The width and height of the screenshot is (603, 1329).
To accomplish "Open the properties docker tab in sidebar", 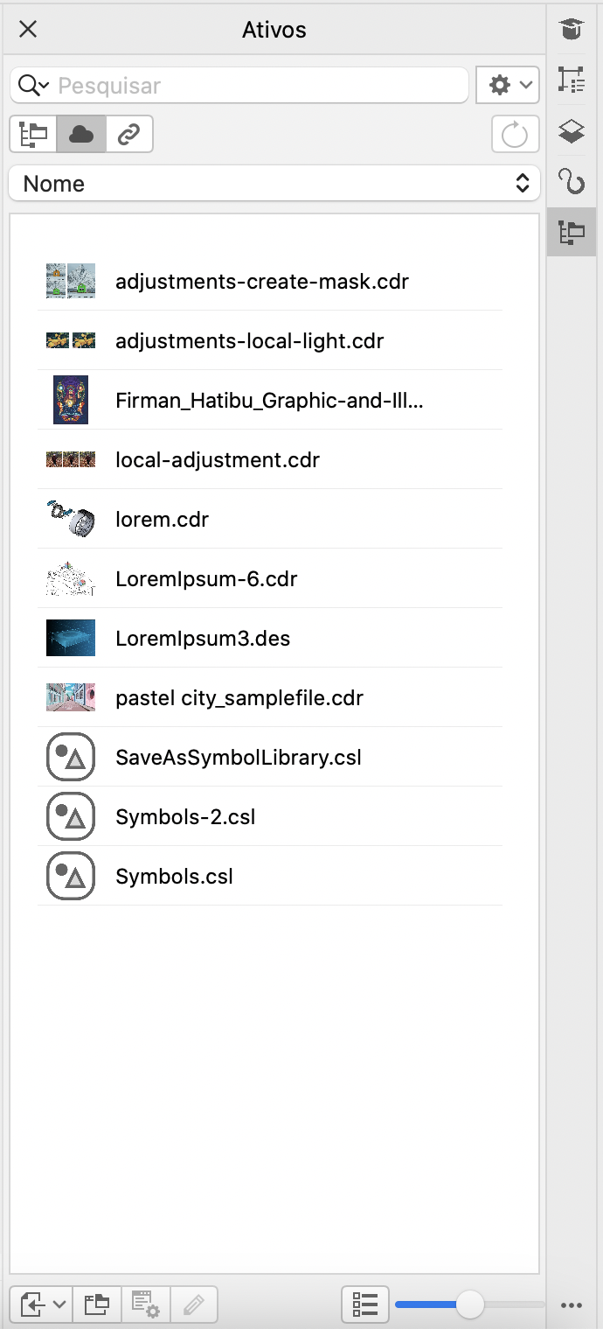I will pyautogui.click(x=572, y=80).
